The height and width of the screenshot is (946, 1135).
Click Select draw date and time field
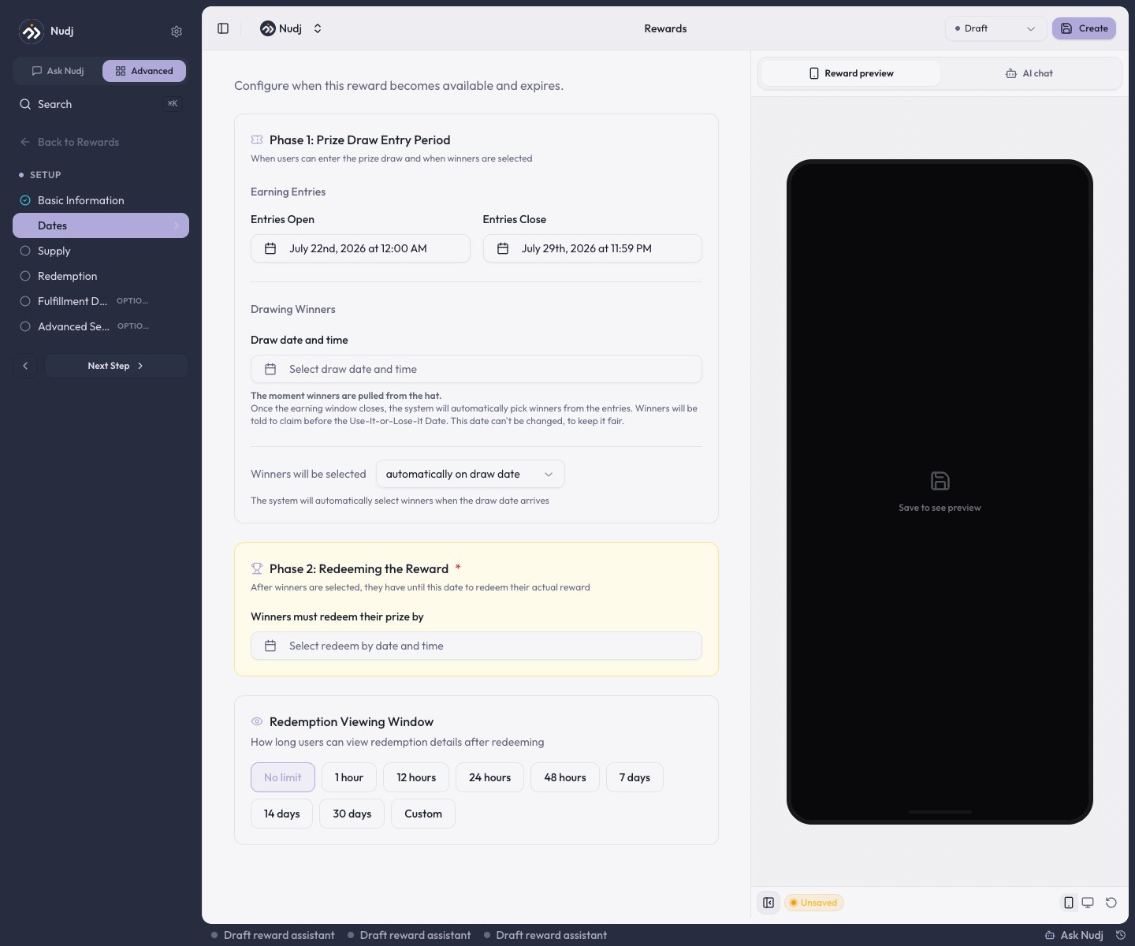coord(476,369)
